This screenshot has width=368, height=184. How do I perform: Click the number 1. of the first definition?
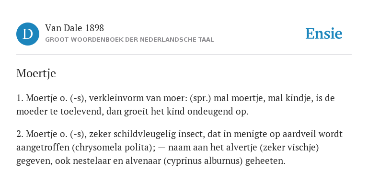[20, 98]
